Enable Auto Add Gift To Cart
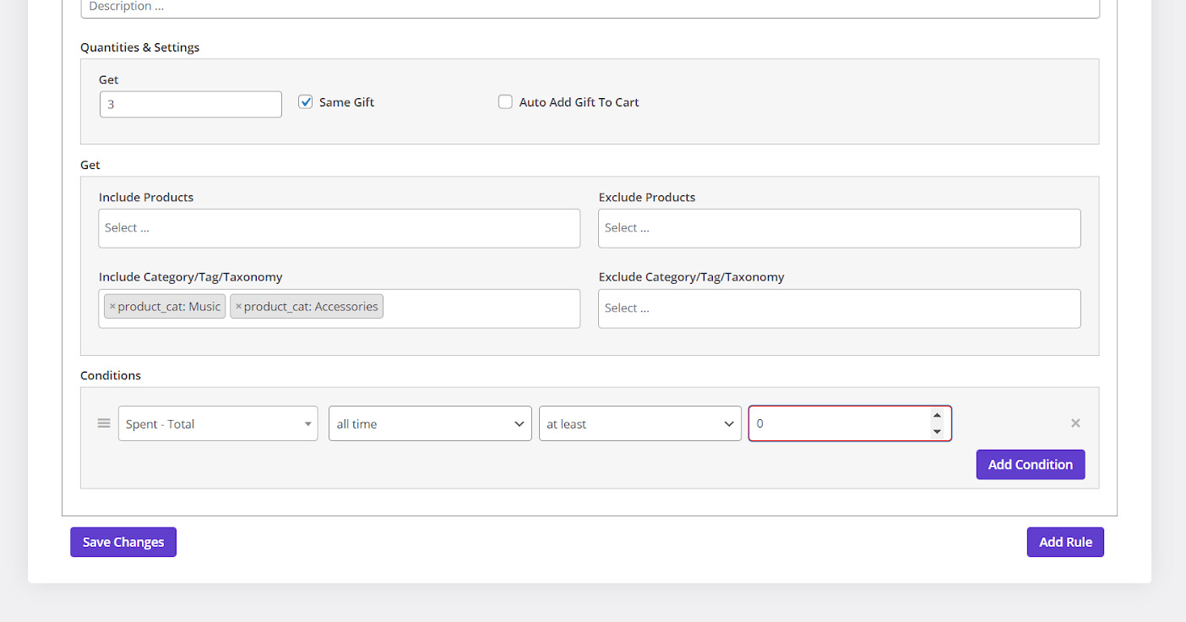 point(505,102)
